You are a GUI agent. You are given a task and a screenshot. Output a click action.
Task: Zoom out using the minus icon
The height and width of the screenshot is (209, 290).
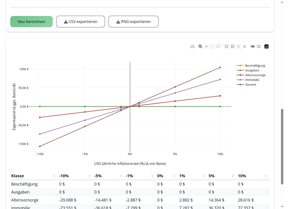pyautogui.click(x=232, y=46)
